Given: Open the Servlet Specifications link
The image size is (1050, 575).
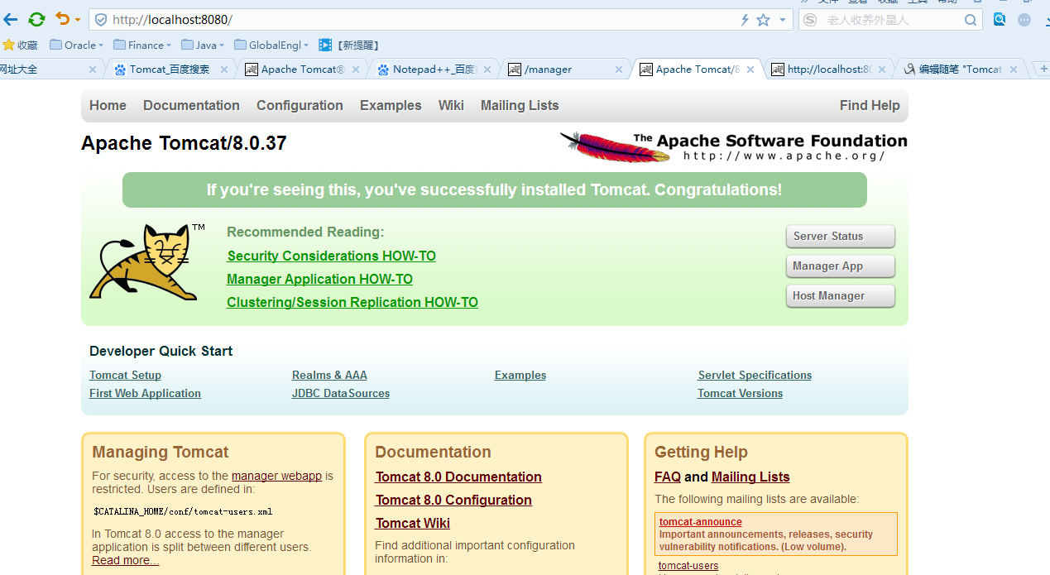Looking at the screenshot, I should [x=755, y=376].
